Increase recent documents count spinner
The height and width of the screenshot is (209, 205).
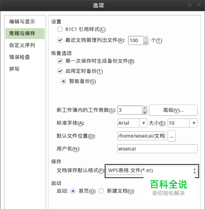coord(146,38)
